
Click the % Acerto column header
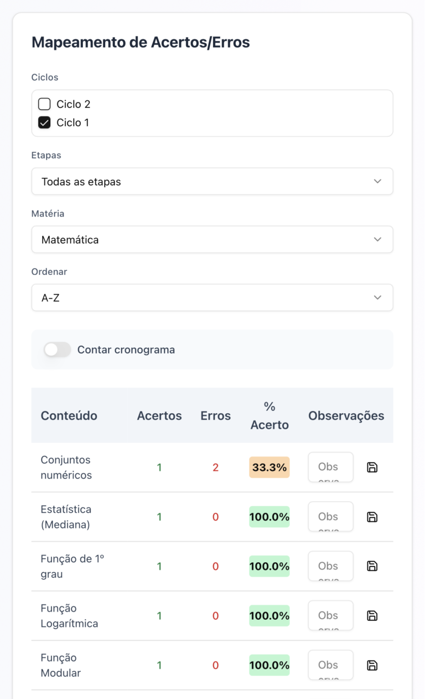point(269,415)
